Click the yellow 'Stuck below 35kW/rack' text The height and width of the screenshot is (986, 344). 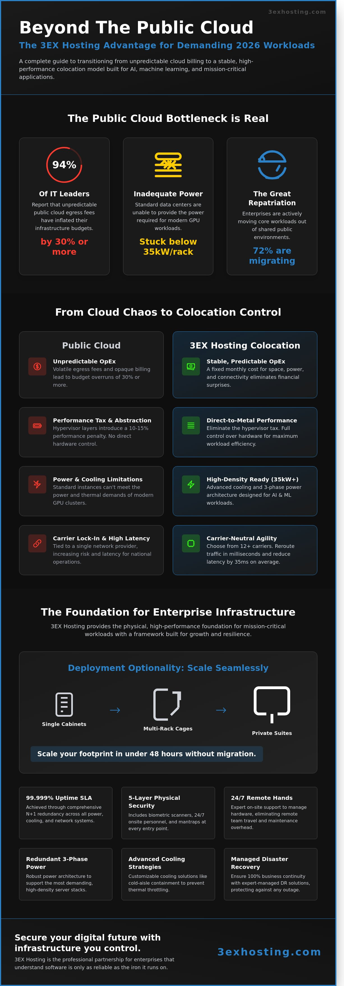point(168,247)
